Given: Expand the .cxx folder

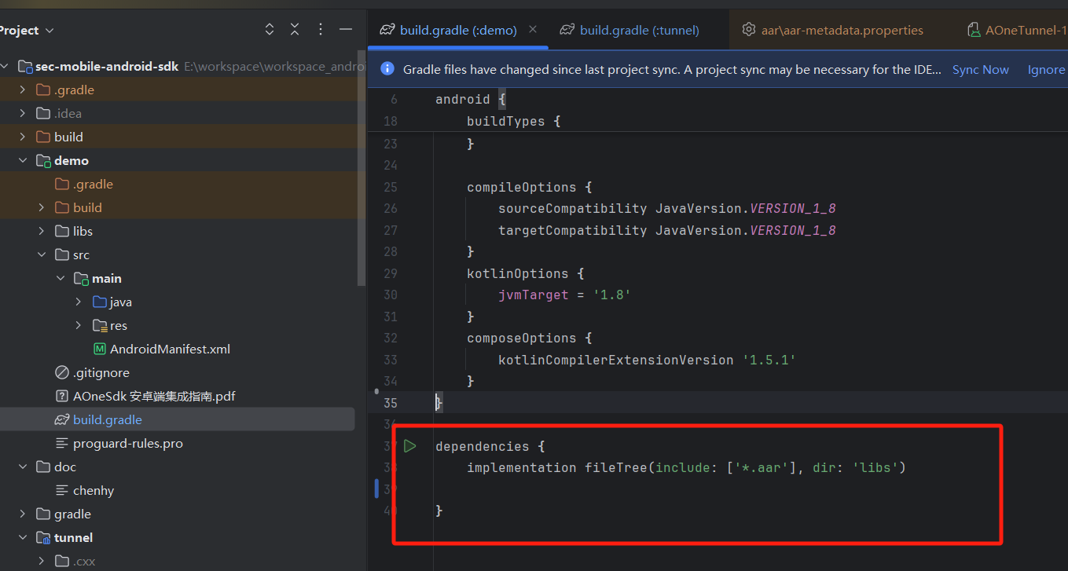Looking at the screenshot, I should click(x=42, y=562).
